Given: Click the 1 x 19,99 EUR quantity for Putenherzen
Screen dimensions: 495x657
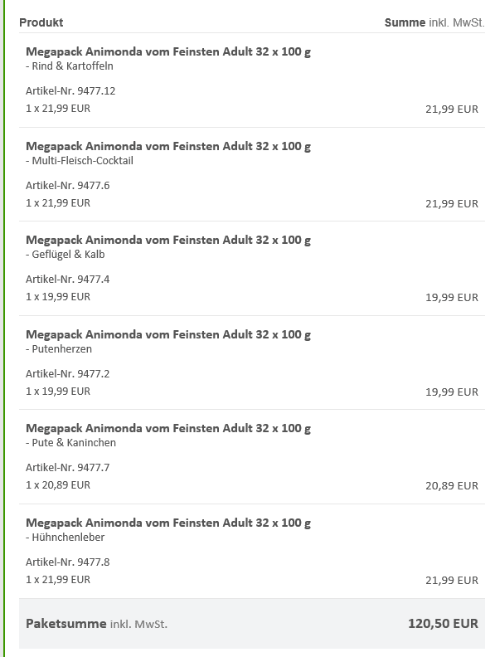Looking at the screenshot, I should [58, 392].
